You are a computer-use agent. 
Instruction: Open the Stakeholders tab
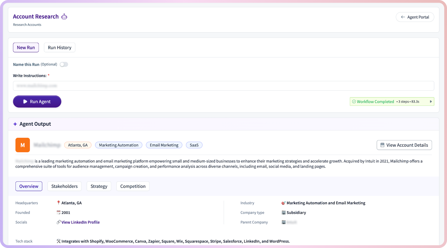pyautogui.click(x=65, y=186)
